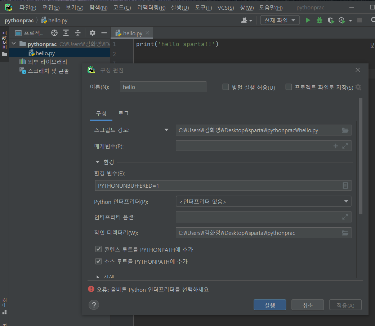Run the current file with green play icon
Screen dimensions: 375x326
coord(308,20)
